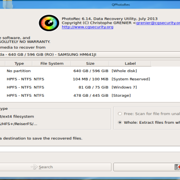The image size is (180, 180).
Task: Select the Whole extract files radio button
Action: [120, 122]
